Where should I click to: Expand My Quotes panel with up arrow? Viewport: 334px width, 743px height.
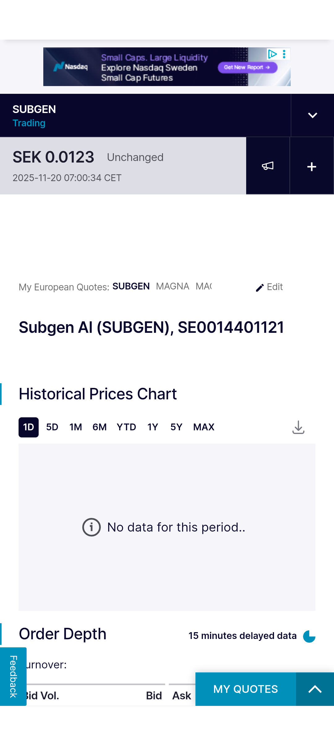pyautogui.click(x=315, y=689)
